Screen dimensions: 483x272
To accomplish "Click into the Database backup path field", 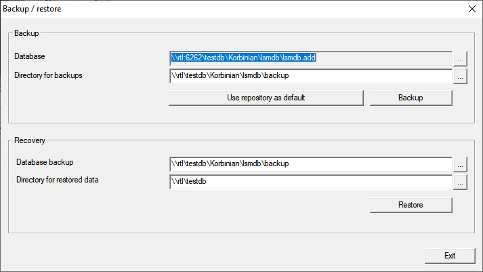I will pyautogui.click(x=310, y=163).
